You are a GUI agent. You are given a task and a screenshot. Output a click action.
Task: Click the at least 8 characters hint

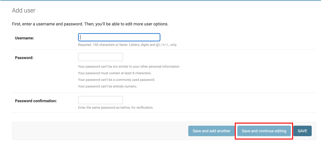click(115, 73)
